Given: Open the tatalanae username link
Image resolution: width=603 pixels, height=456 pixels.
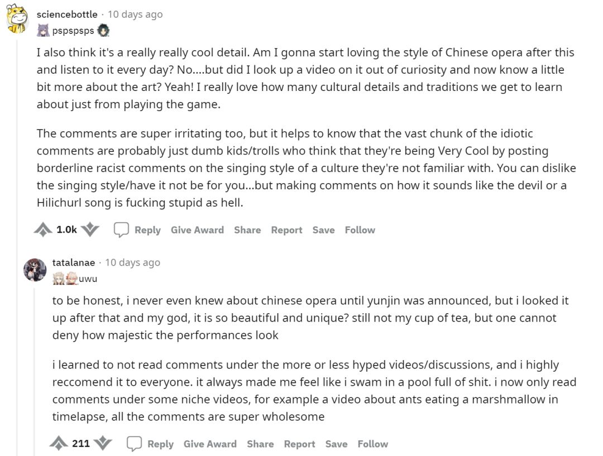Looking at the screenshot, I should (x=74, y=262).
